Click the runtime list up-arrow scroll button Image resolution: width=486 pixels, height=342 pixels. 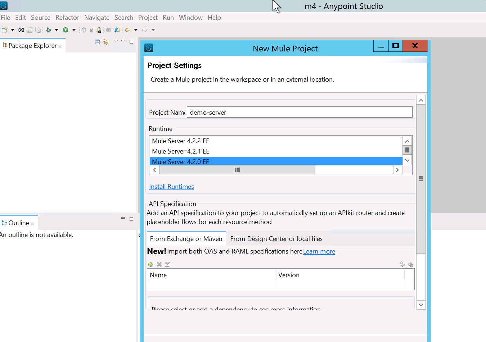(407, 141)
